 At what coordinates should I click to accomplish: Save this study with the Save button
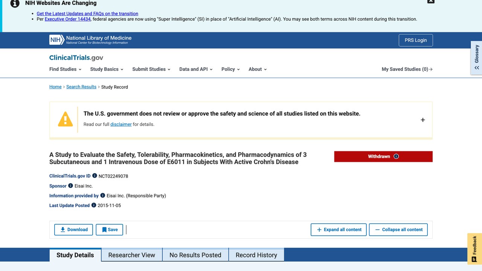coord(110,230)
